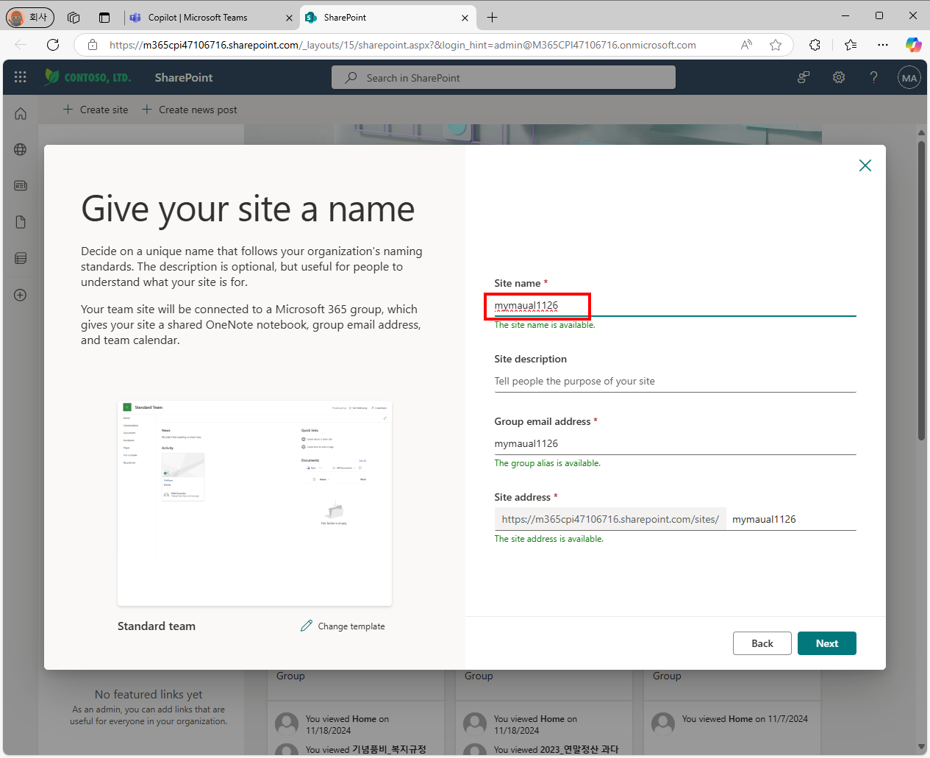Click the browser address bar URL

[403, 45]
